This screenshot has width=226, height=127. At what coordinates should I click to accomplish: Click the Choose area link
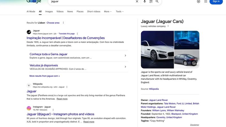(x=53, y=23)
